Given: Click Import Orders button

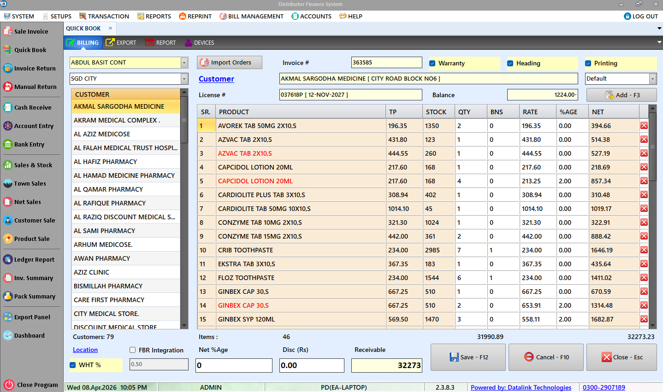Looking at the screenshot, I should pos(230,63).
